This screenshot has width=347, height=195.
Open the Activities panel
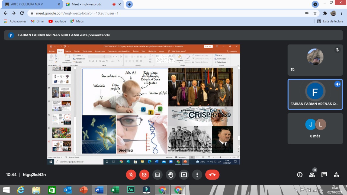point(336,175)
